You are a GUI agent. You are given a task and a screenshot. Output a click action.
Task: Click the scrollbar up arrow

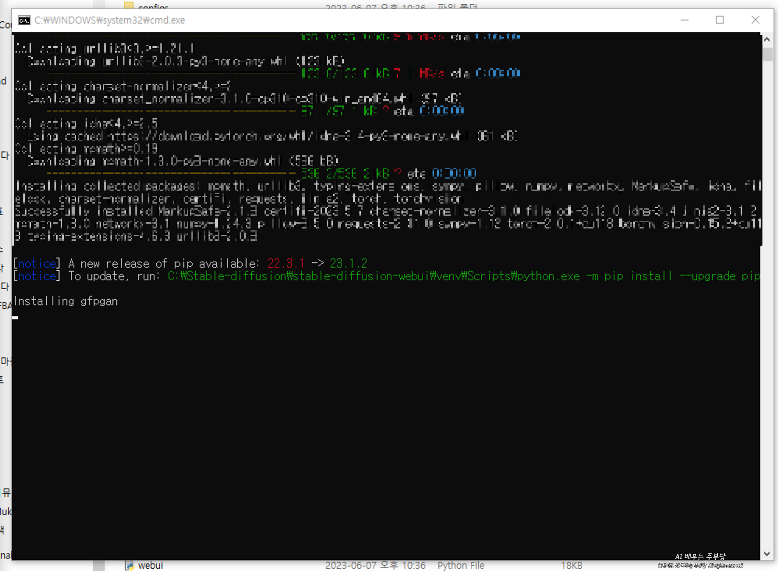coord(767,39)
